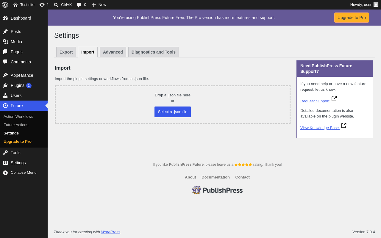Open the Ctrl+K search icon
The width and height of the screenshot is (381, 238).
[x=56, y=5]
